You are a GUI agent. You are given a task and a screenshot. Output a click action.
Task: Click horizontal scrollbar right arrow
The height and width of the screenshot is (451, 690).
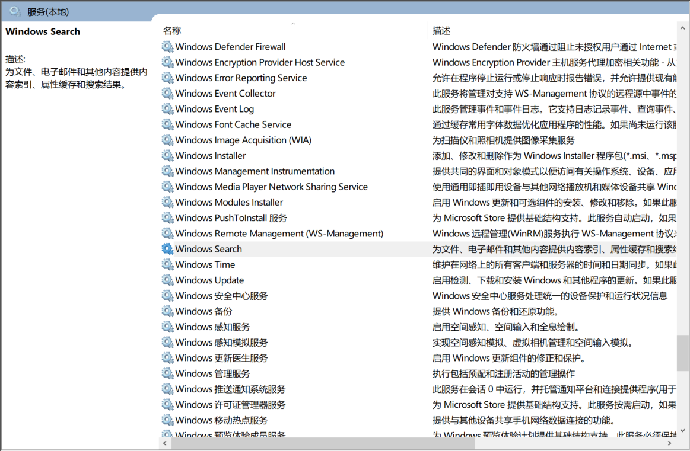670,443
